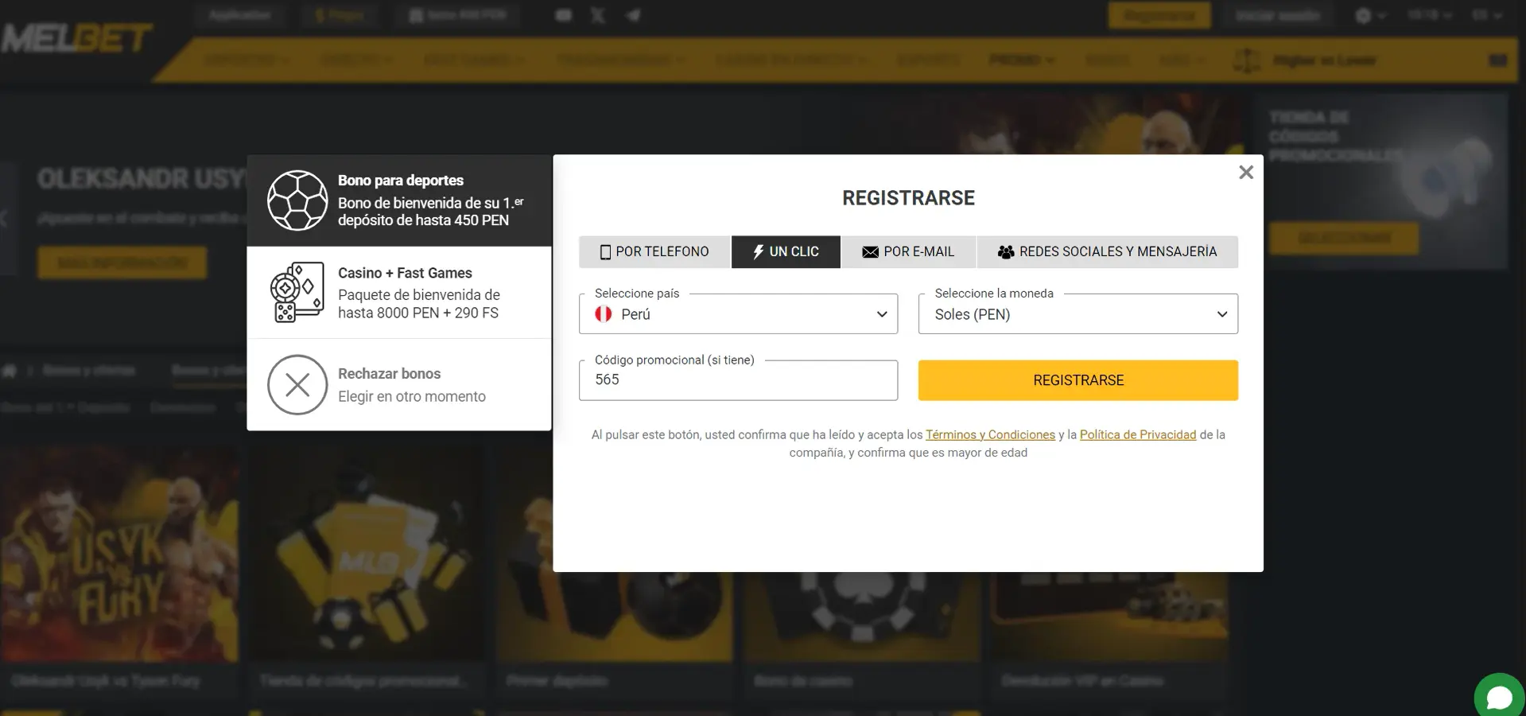This screenshot has width=1526, height=716.
Task: Open the Seleccione la moneda dropdown
Action: click(x=1078, y=313)
